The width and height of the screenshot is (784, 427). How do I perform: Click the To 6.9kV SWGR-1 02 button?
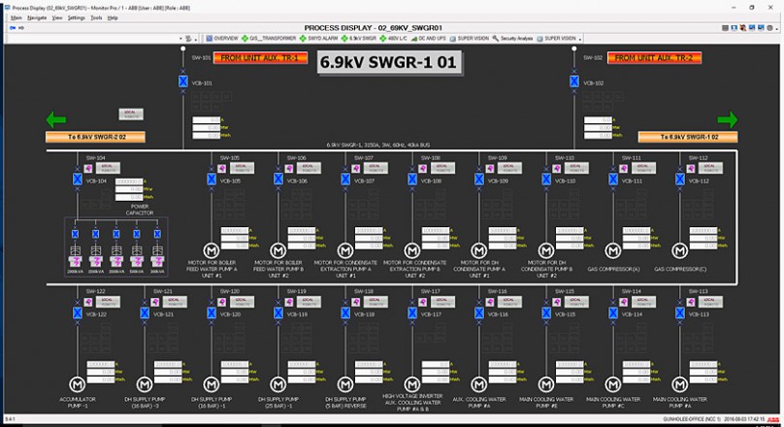click(688, 137)
